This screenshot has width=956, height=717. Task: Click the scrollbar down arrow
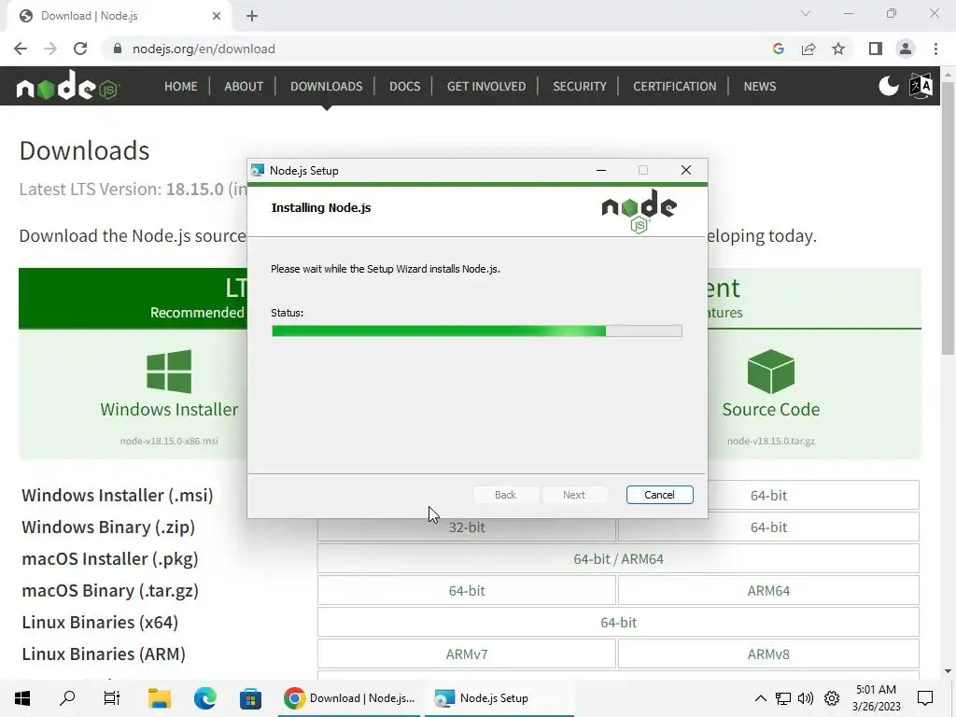coord(948,671)
